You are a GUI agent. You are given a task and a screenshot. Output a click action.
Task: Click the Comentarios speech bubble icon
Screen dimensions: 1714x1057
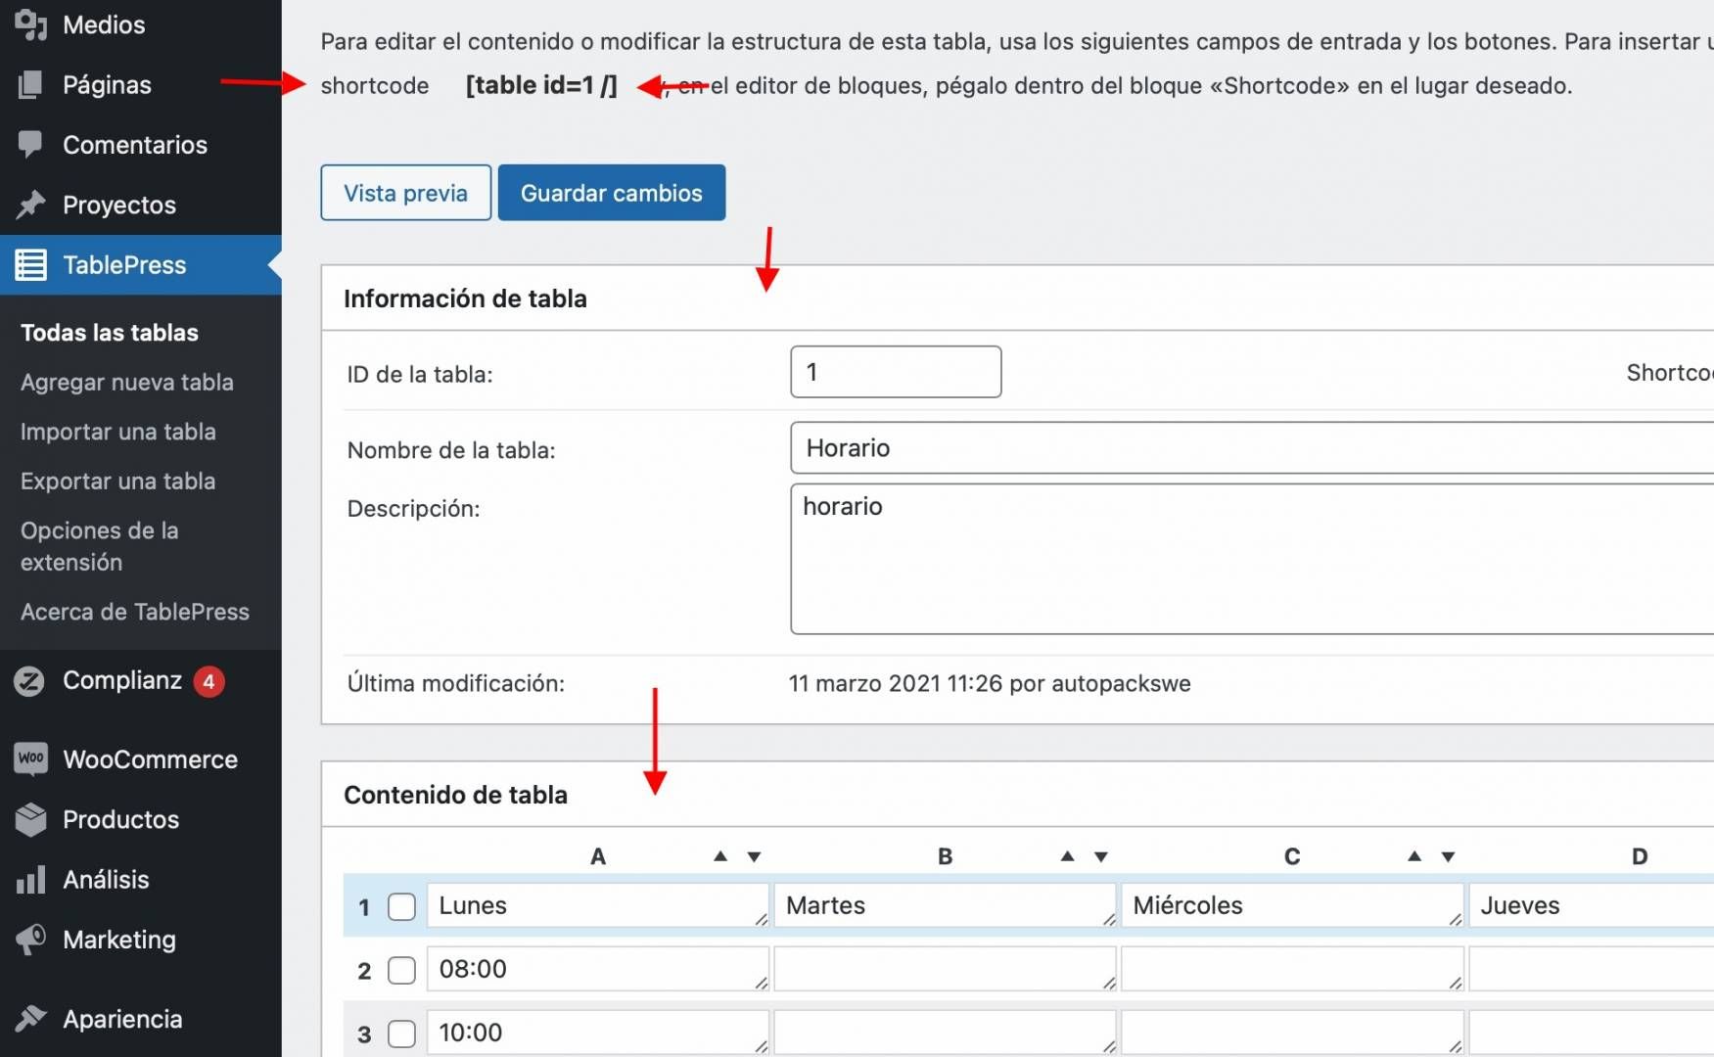[30, 144]
